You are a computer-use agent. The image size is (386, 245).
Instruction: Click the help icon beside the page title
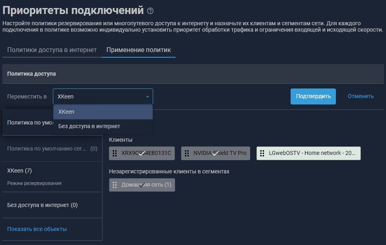[150, 11]
